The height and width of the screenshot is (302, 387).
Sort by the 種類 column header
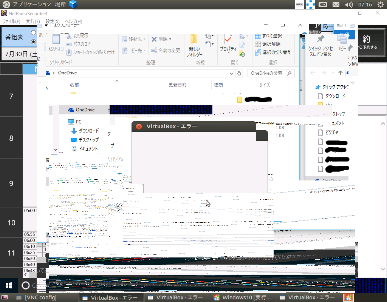point(218,85)
